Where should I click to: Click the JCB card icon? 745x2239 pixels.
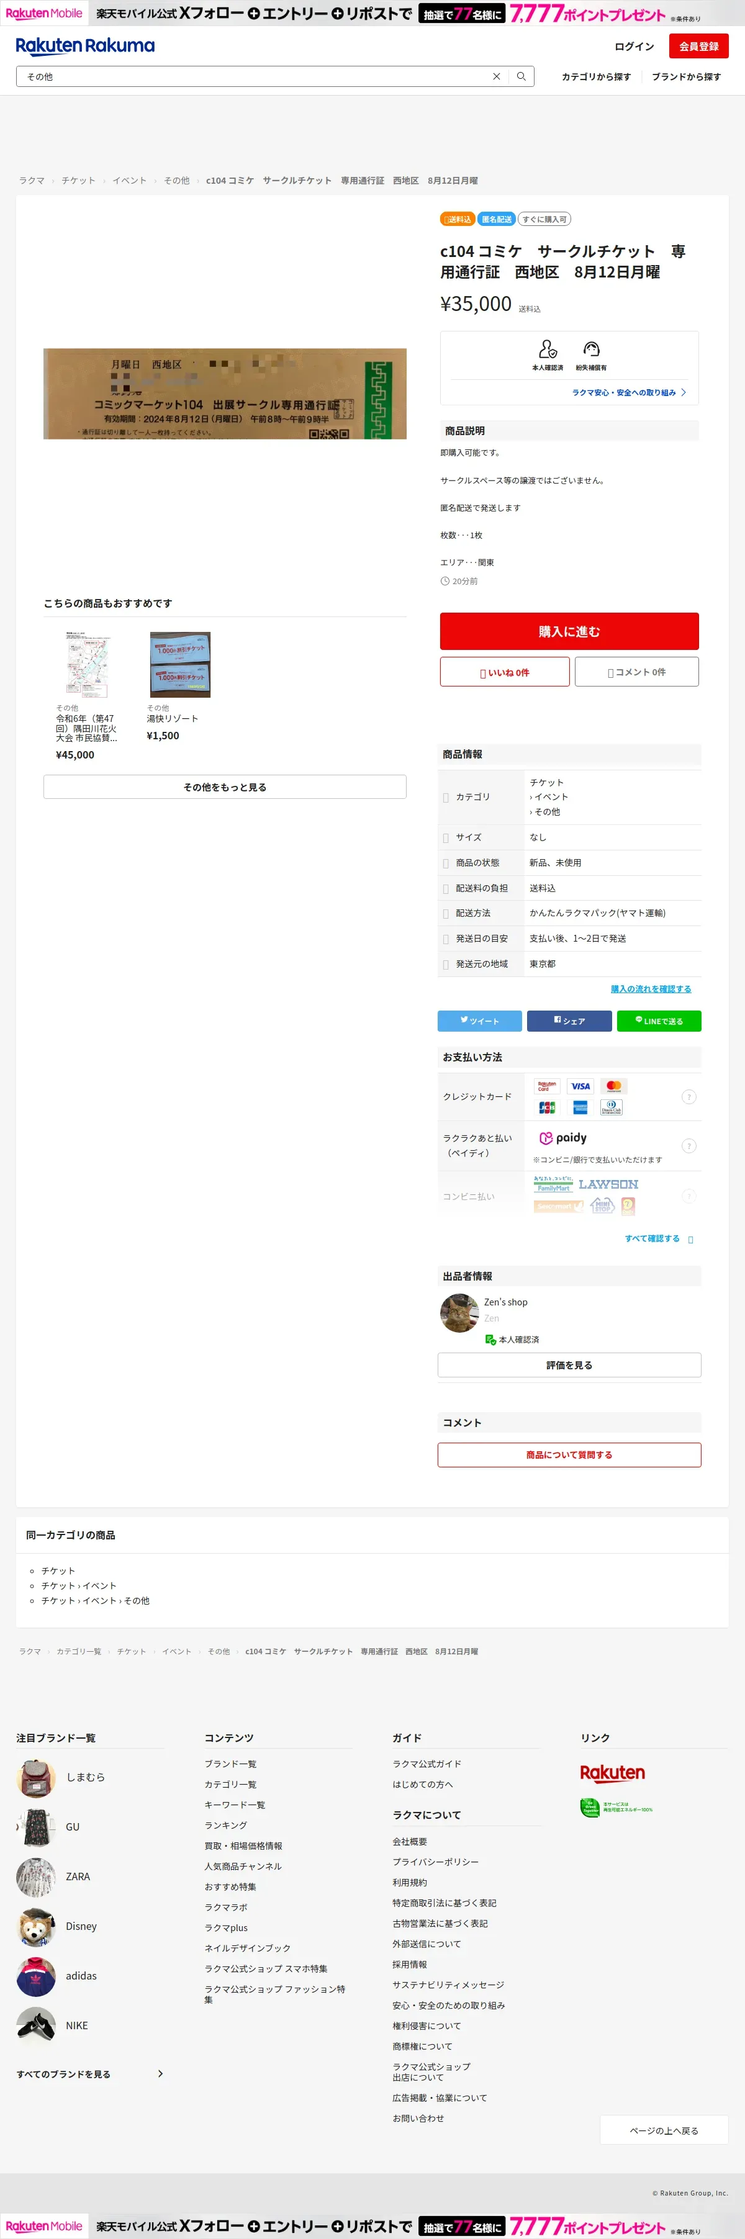point(547,1107)
